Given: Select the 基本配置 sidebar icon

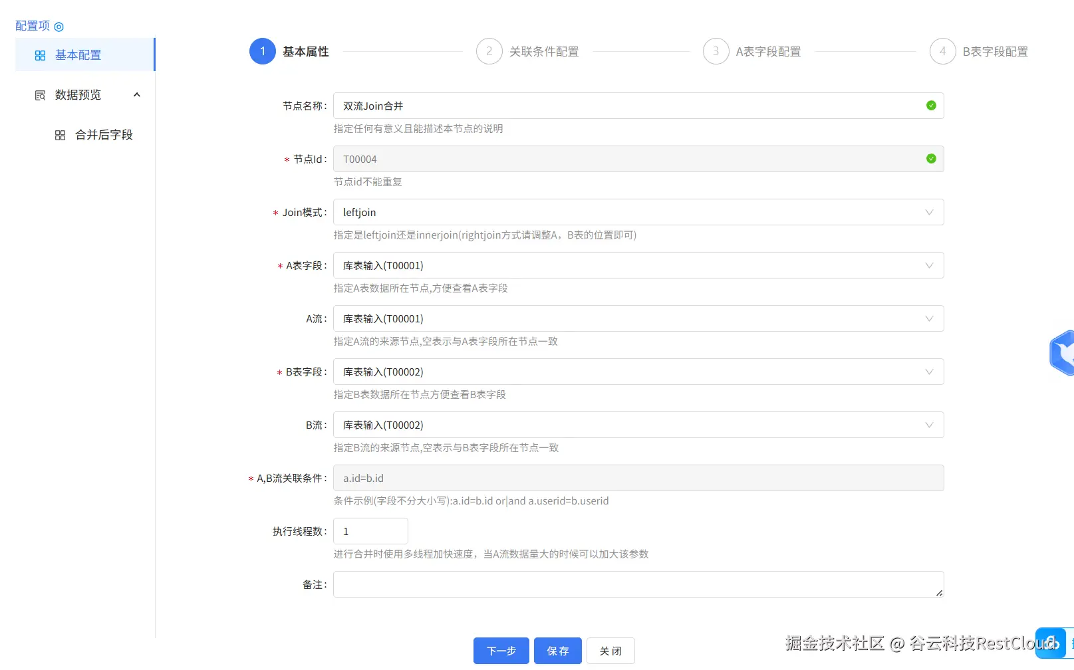Looking at the screenshot, I should pos(40,55).
